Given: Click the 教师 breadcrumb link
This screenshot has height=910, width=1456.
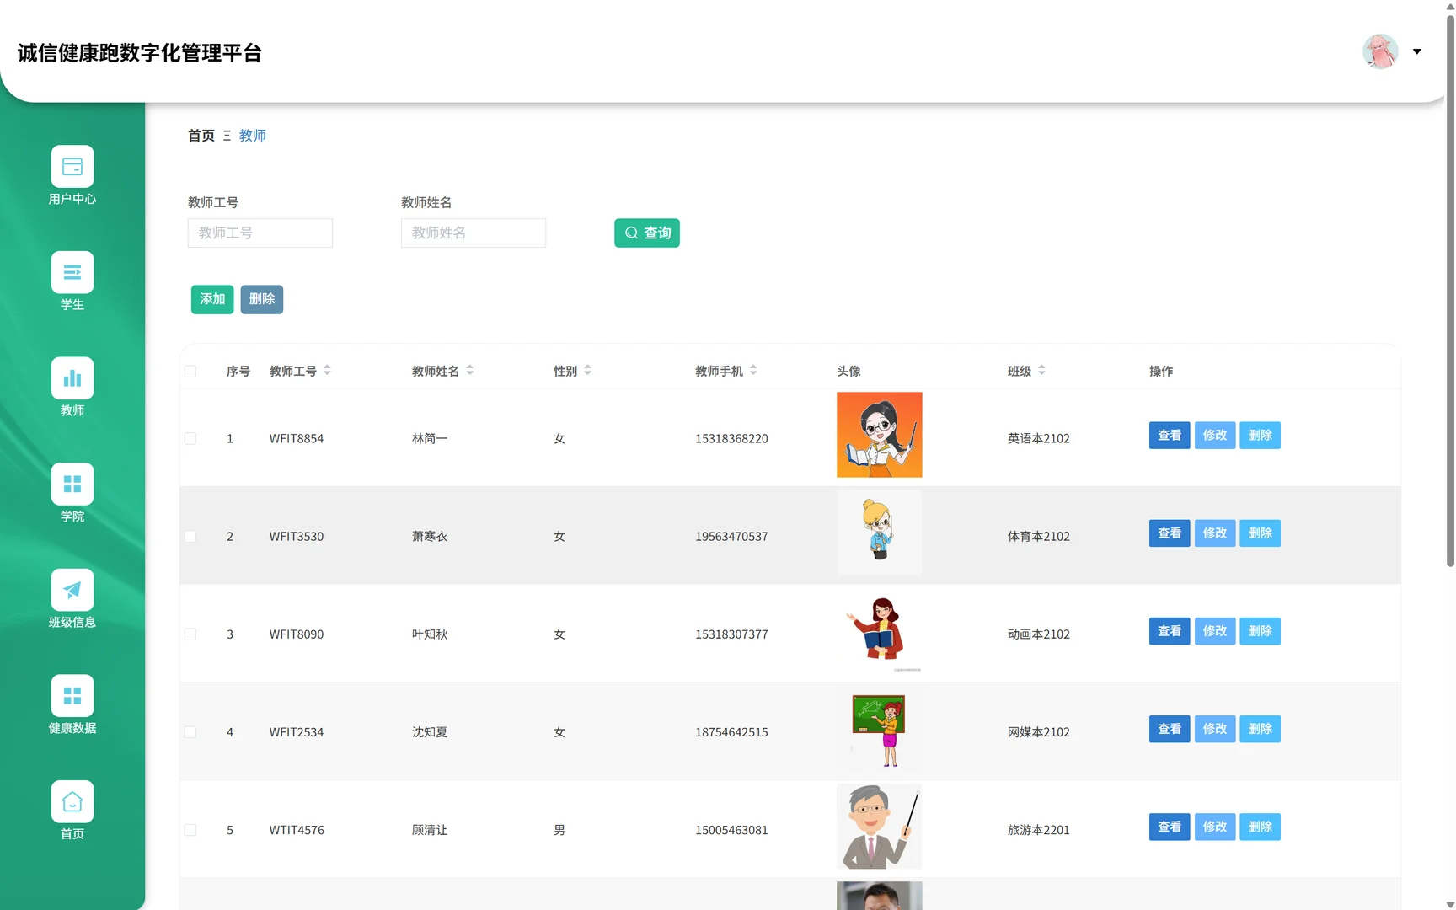Looking at the screenshot, I should (253, 136).
